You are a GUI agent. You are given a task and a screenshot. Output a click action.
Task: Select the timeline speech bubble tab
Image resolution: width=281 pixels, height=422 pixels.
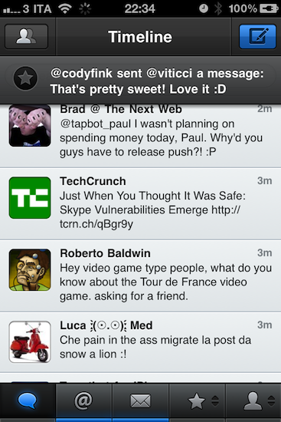click(x=28, y=401)
